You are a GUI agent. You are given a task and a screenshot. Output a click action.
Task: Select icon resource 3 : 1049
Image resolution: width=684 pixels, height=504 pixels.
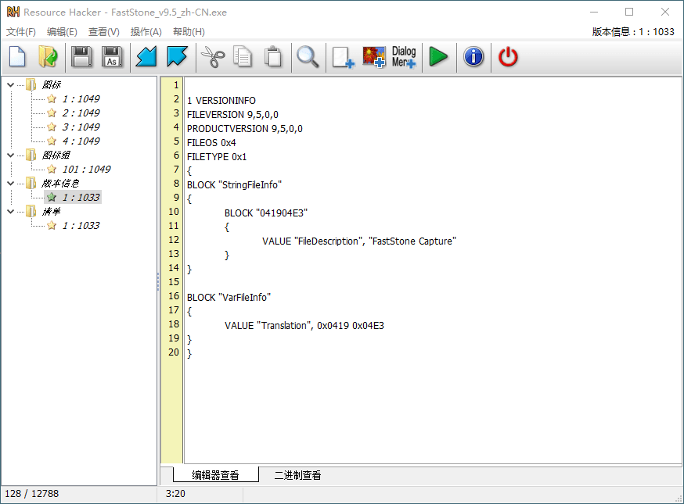pyautogui.click(x=81, y=127)
